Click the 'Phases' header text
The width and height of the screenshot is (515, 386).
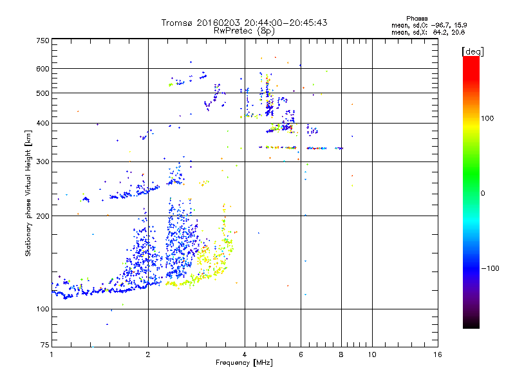tap(417, 19)
